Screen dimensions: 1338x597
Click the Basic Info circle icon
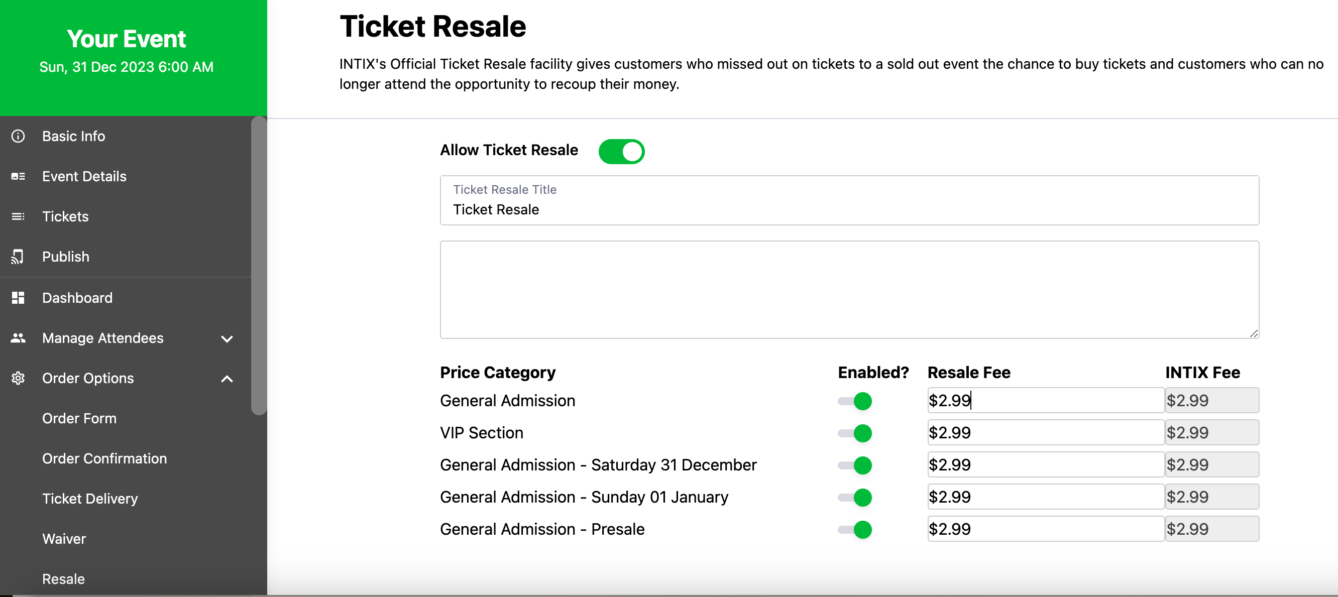coord(18,136)
